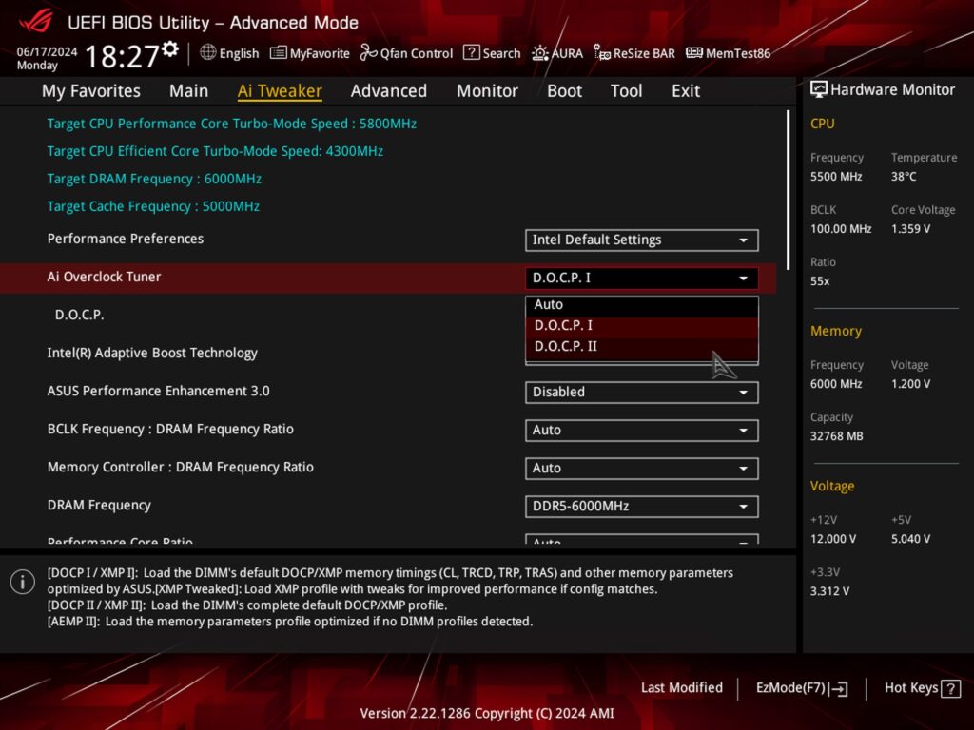Click Core Voltage 1.359 V value

pyautogui.click(x=910, y=229)
